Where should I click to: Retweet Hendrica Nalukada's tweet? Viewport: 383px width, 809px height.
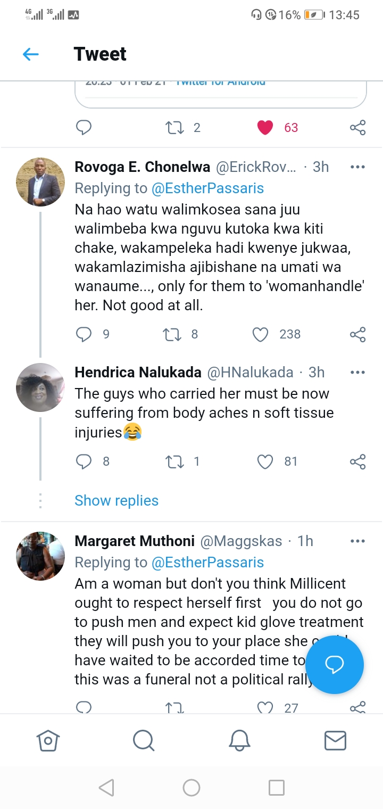point(175,461)
